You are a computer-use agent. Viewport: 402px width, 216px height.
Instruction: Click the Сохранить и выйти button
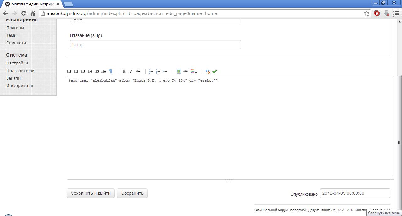(x=90, y=193)
